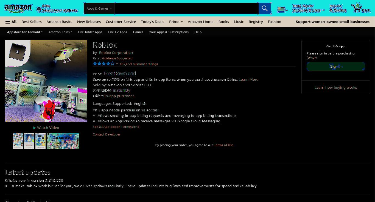Viewport: 375px width, 202px height.
Task: Open Fire TV Apps tab
Action: pos(117,32)
